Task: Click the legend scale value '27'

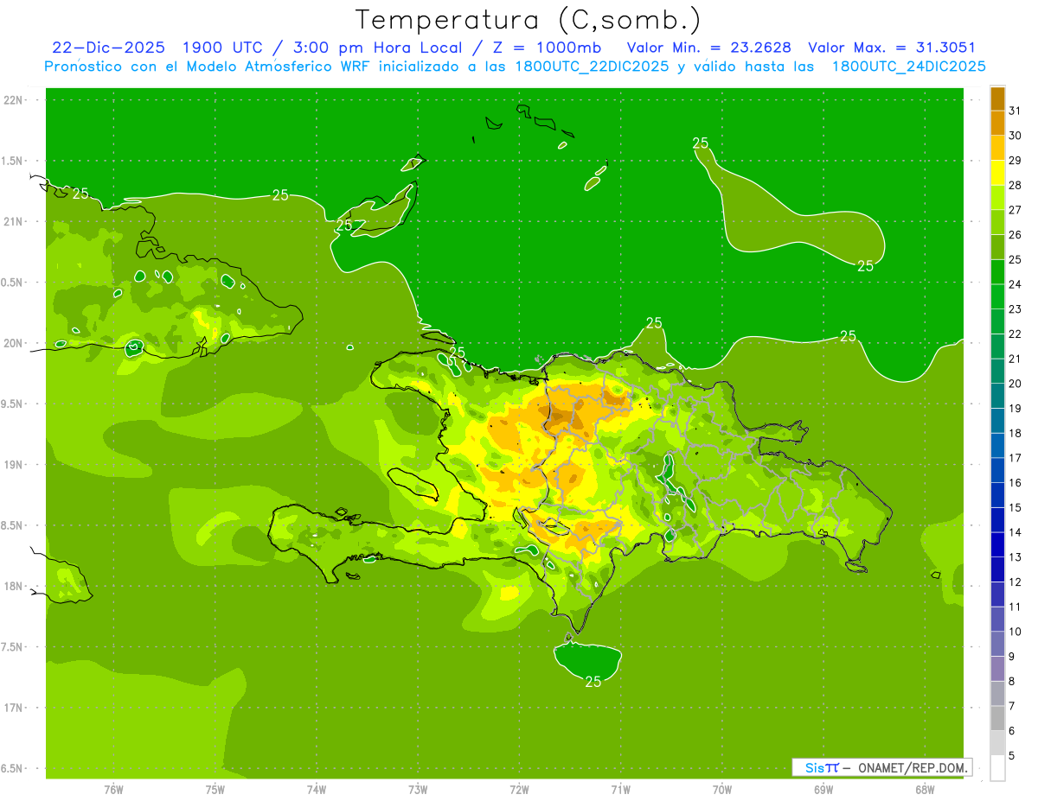Action: 1015,210
